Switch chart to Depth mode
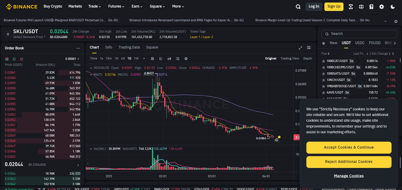This screenshot has width=402, height=190. [x=308, y=58]
